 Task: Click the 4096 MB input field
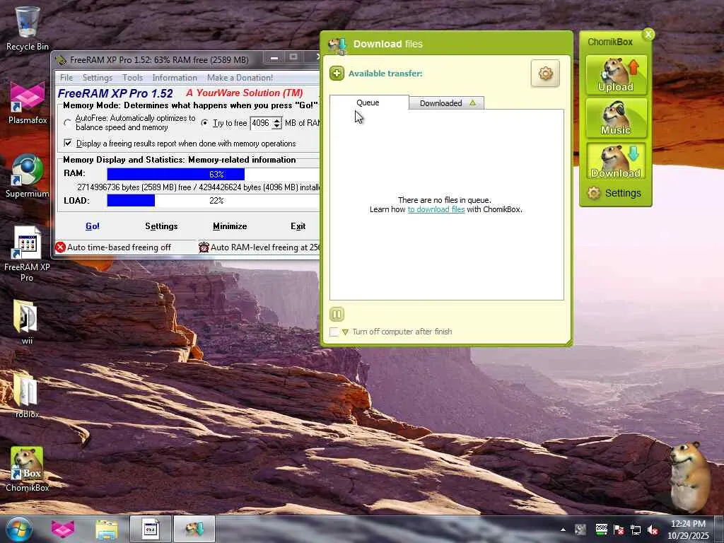coord(262,123)
